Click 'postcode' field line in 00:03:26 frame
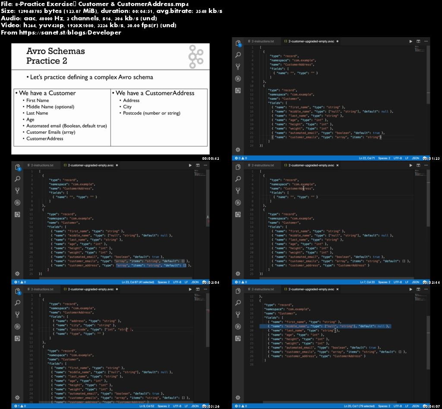Image resolution: width=442 pixels, height=409 pixels. [x=93, y=330]
